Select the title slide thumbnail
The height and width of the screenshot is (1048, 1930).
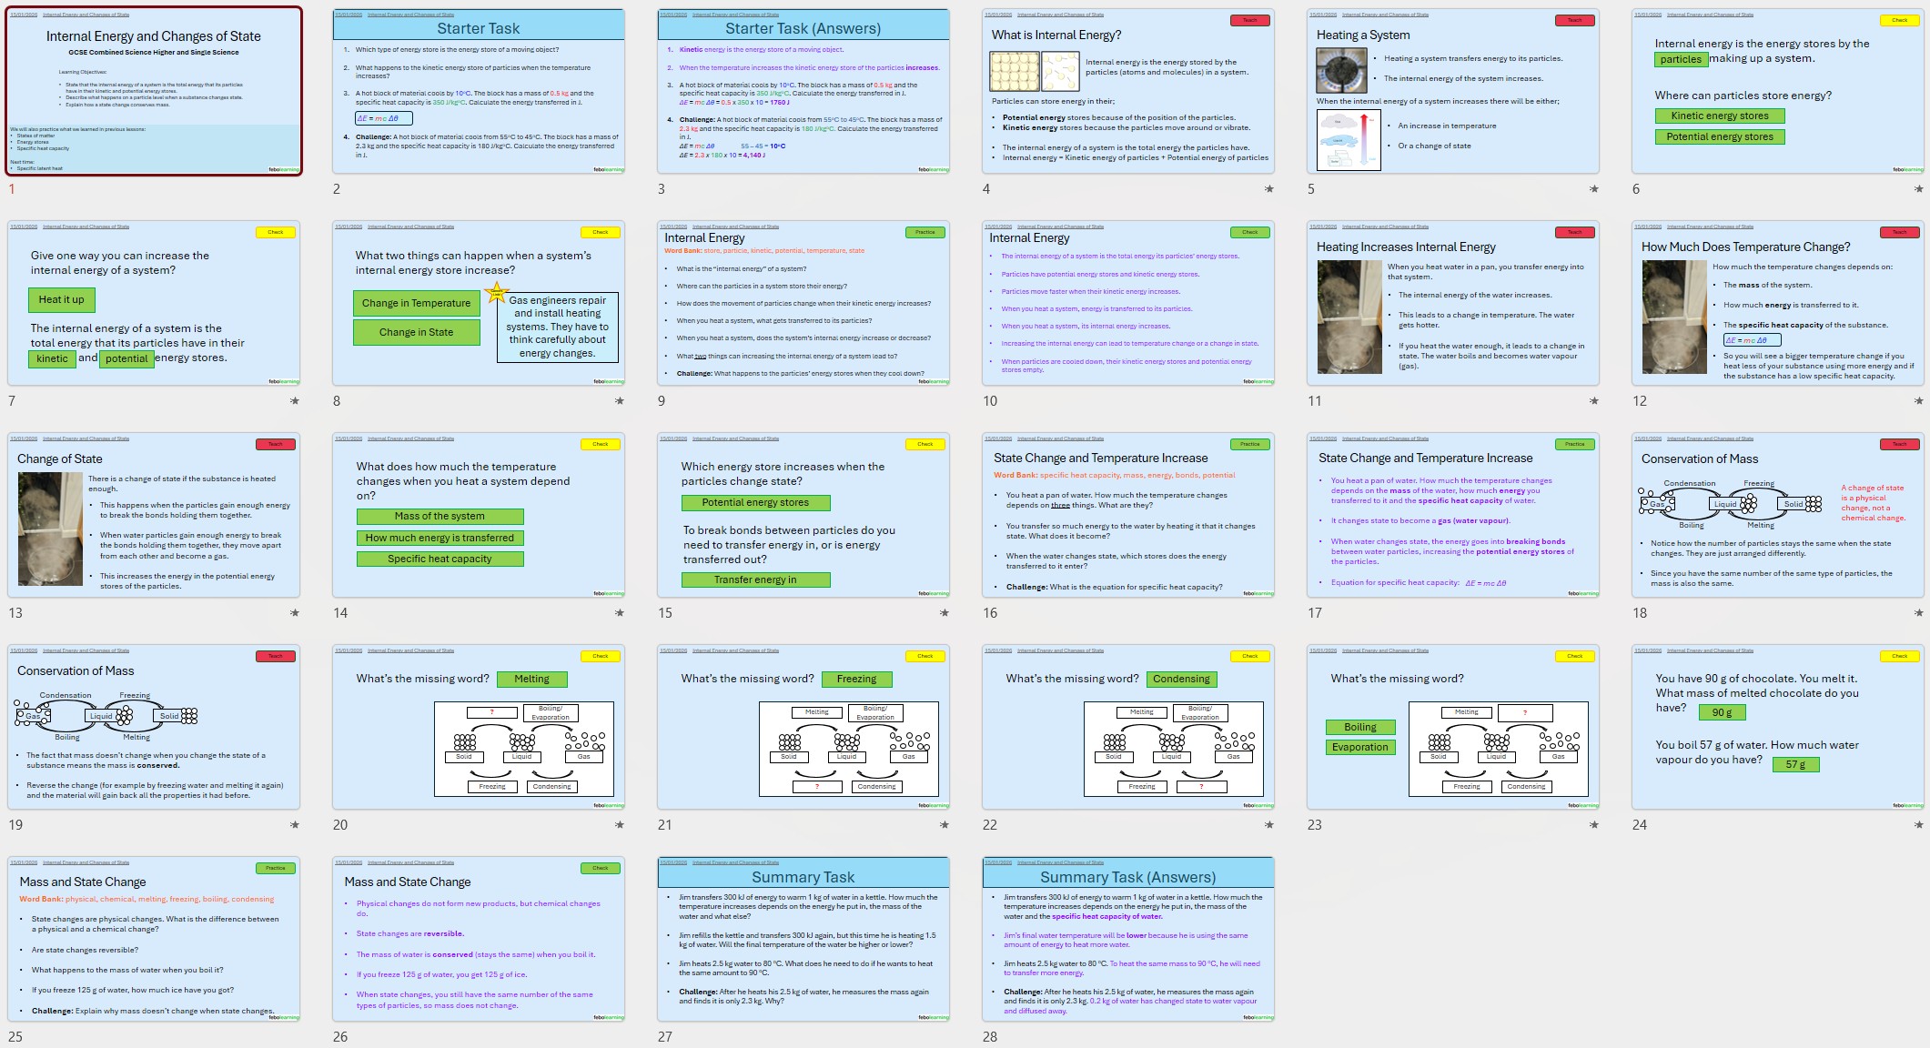click(154, 91)
